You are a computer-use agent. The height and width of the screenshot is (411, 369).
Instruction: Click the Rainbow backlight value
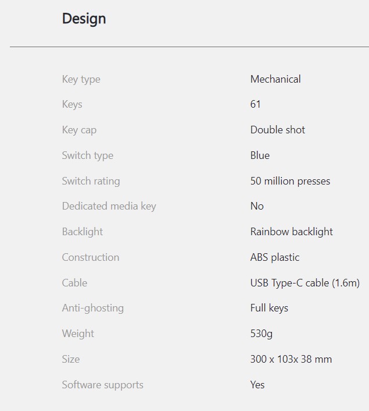(291, 232)
